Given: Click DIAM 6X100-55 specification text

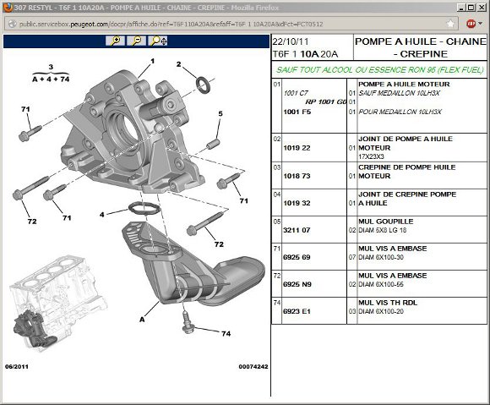Looking at the screenshot, I should (381, 284).
